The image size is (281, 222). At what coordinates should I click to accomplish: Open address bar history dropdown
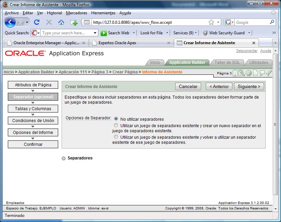[x=218, y=22]
